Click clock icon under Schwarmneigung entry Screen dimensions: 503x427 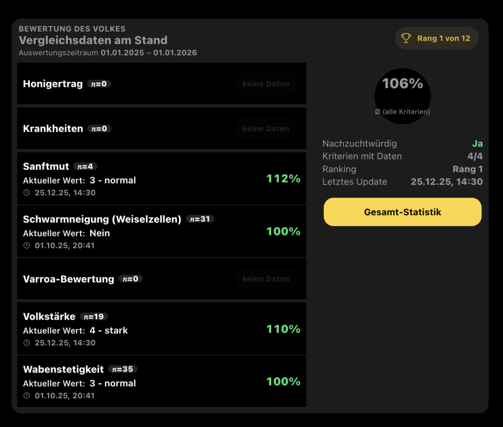tap(27, 246)
